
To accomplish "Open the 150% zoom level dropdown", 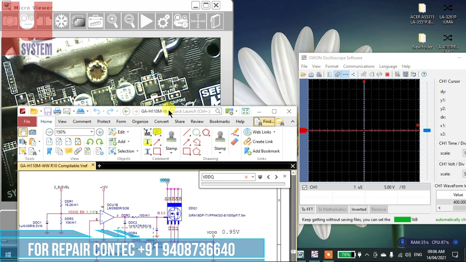I will tap(92, 132).
